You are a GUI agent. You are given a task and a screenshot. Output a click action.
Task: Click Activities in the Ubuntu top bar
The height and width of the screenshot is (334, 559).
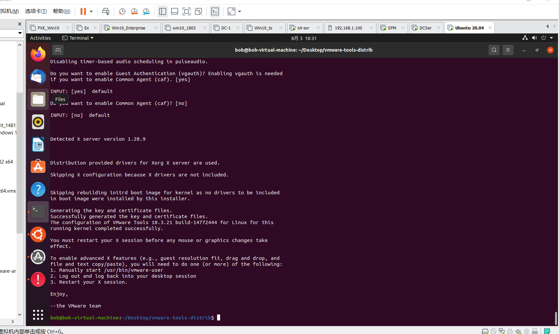pos(40,38)
